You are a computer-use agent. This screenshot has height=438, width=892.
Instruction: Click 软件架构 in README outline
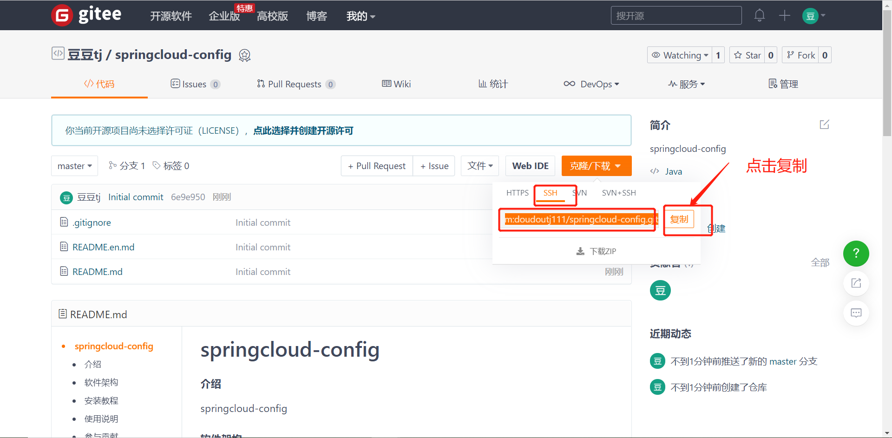(x=101, y=382)
